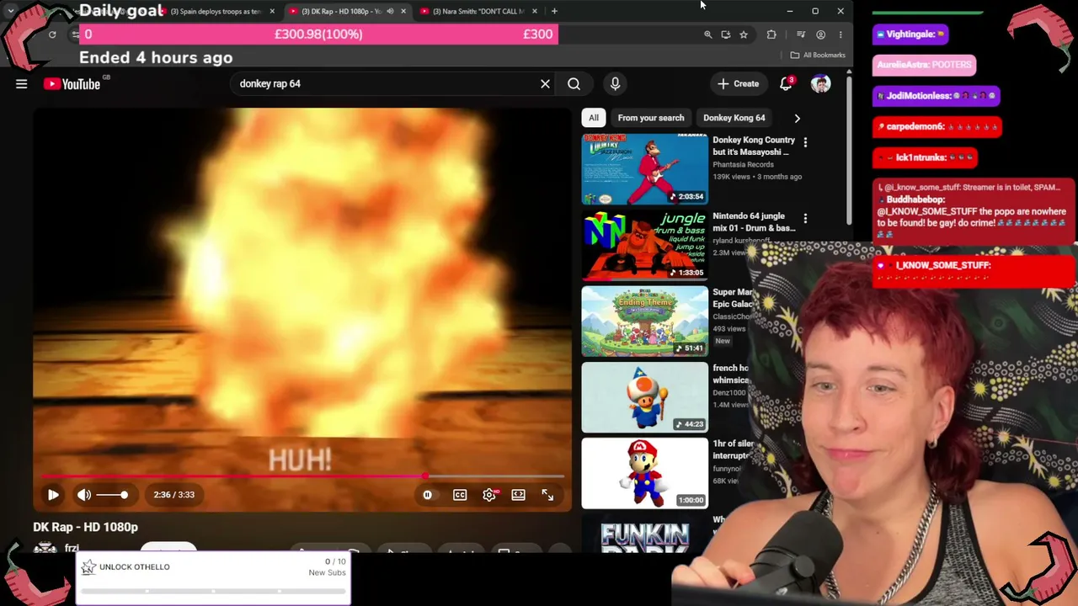Click the Create button
1078x606 pixels.
(738, 83)
